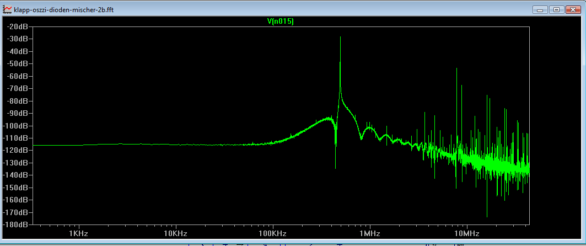
Task: Click the -120dB axis label
Action: (x=15, y=150)
